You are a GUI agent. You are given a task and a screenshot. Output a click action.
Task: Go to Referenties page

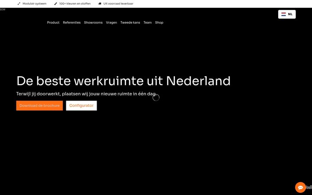(71, 23)
